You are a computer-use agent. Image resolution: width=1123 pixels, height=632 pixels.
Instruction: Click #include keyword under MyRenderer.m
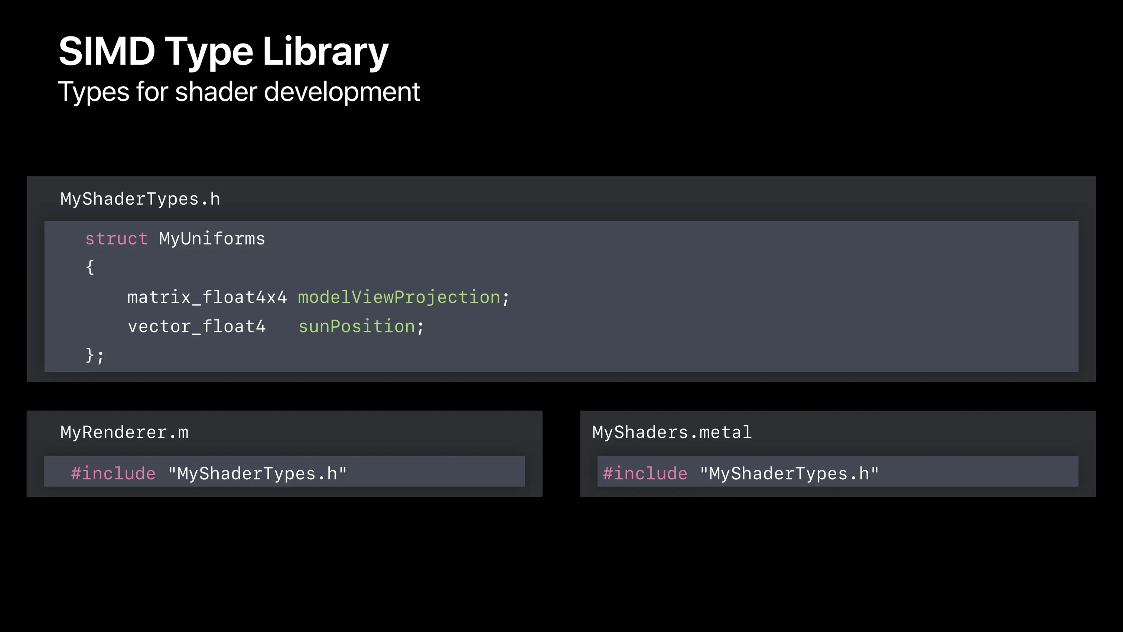coord(113,474)
